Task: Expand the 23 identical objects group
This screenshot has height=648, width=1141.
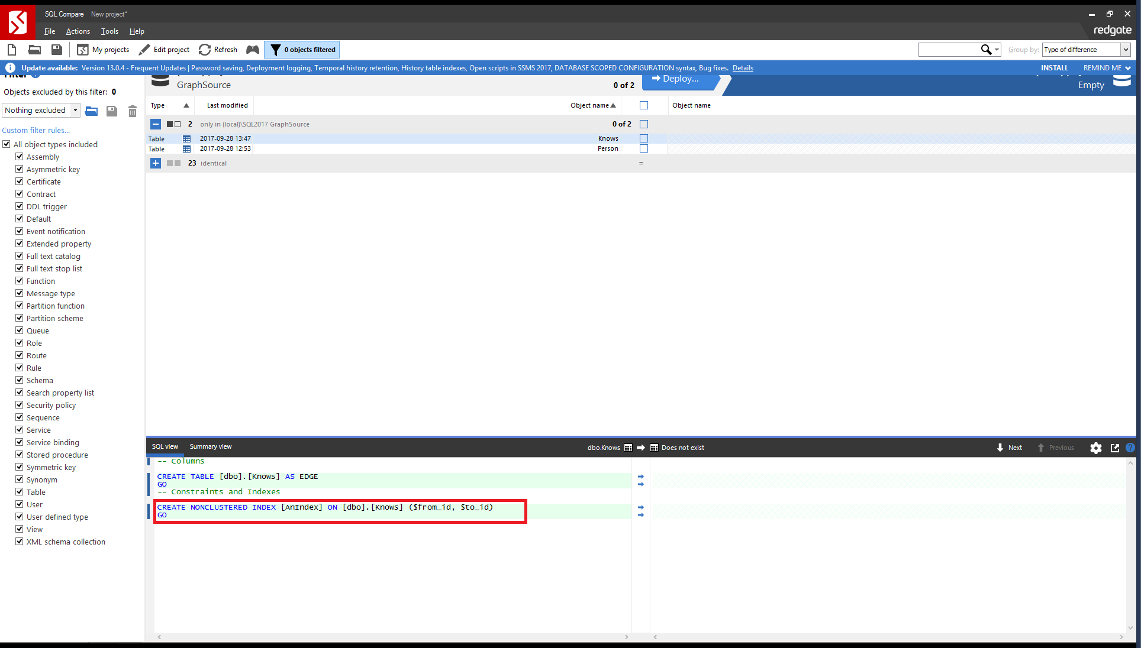Action: [156, 163]
